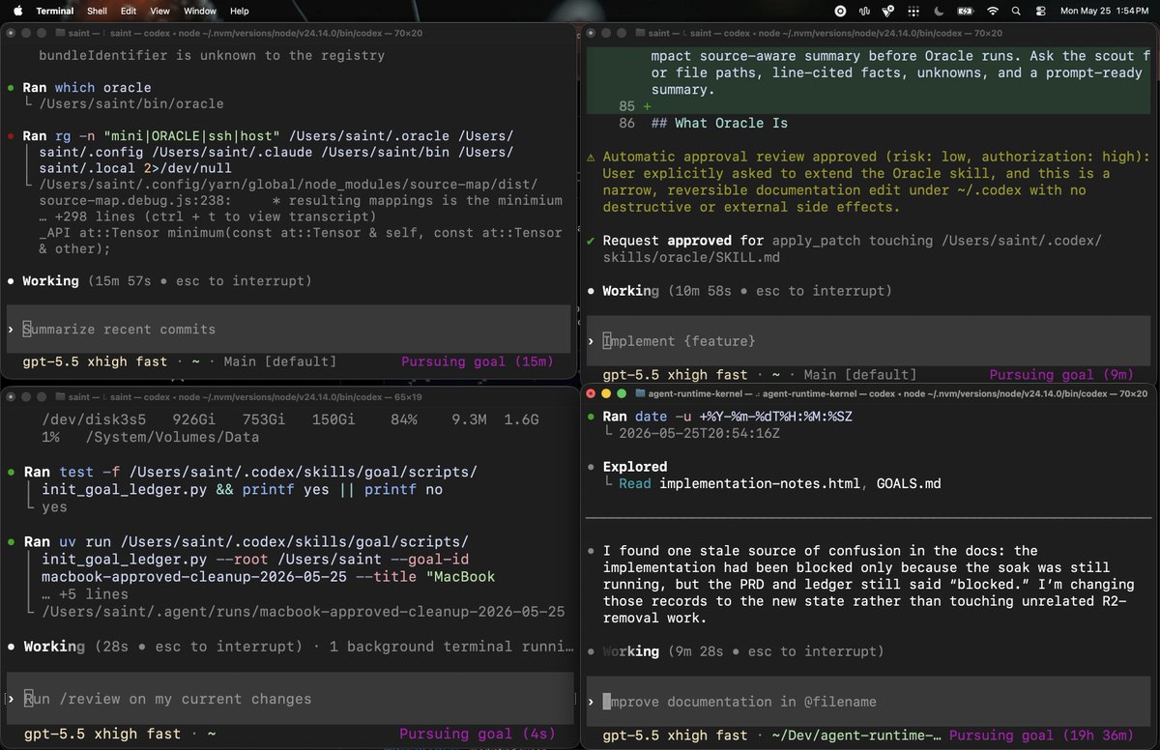Close the agent-runtime-kernel window
This screenshot has height=750, width=1160.
pos(592,393)
